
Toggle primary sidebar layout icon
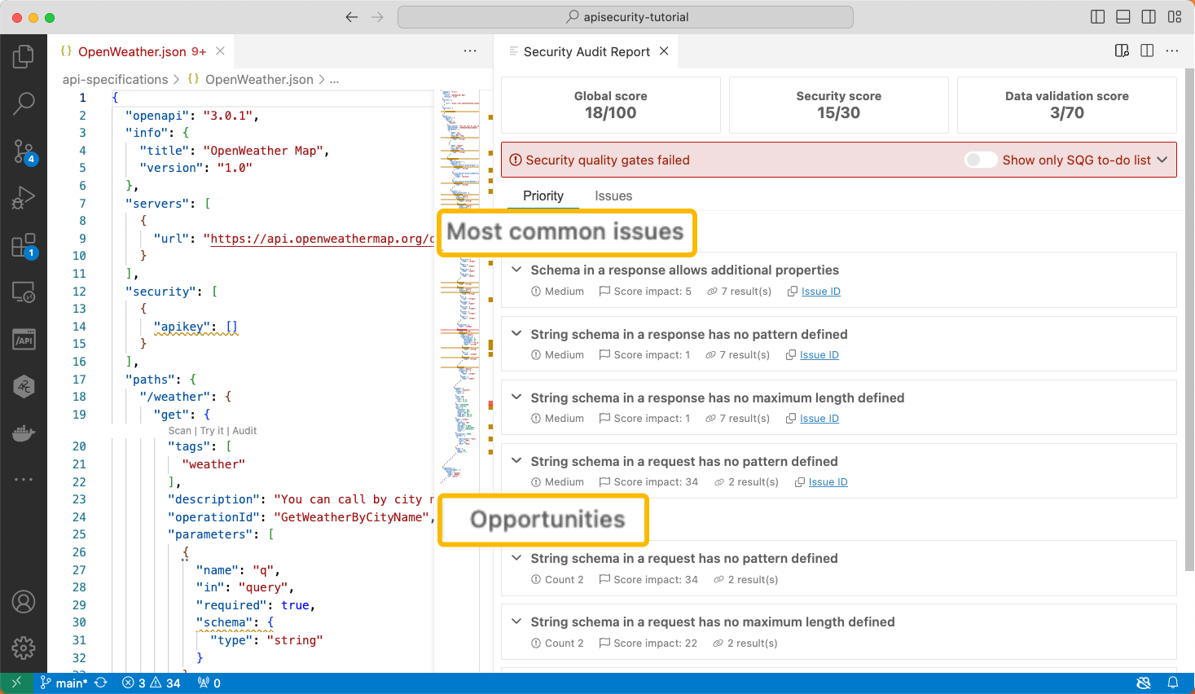pos(1097,17)
